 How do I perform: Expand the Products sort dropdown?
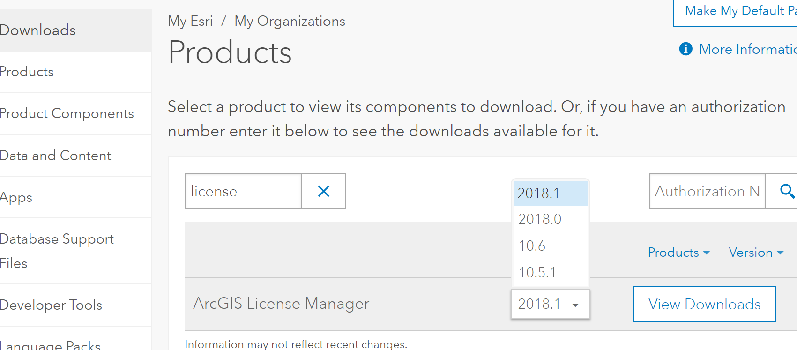[x=678, y=253]
